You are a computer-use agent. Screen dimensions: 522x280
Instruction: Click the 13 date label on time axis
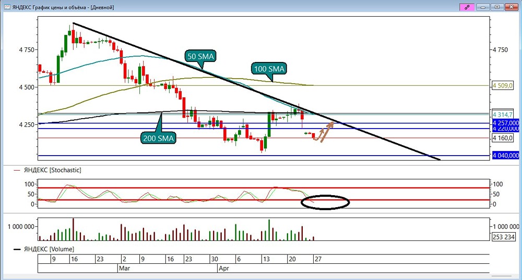266,259
